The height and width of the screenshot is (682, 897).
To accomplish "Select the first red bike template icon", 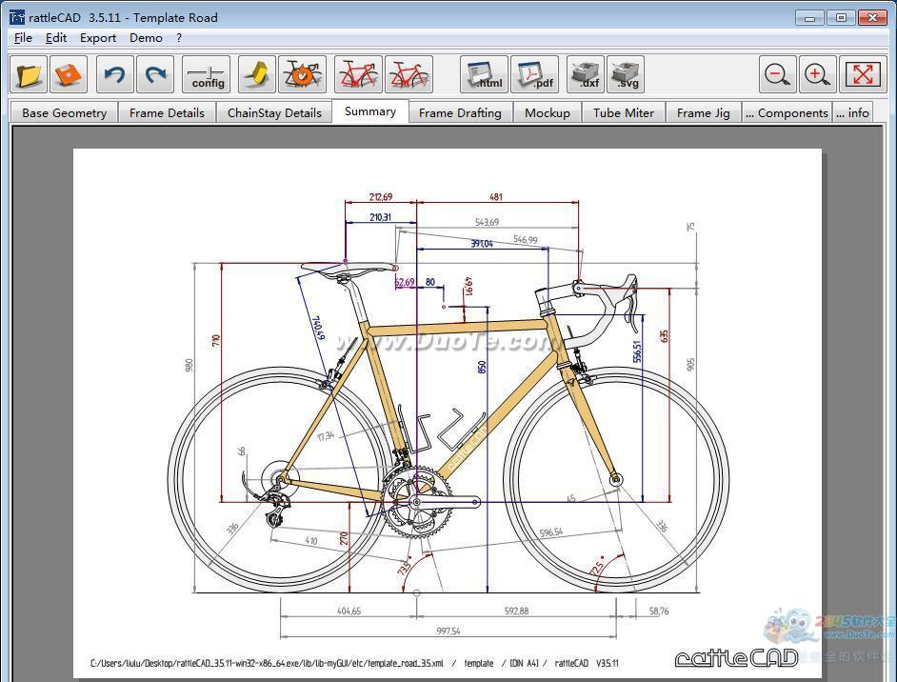I will pyautogui.click(x=358, y=74).
